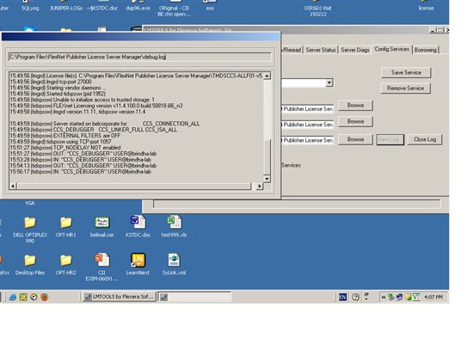The height and width of the screenshot is (354, 473).
Task: Expand the service name dropdown arrow
Action: pyautogui.click(x=329, y=82)
